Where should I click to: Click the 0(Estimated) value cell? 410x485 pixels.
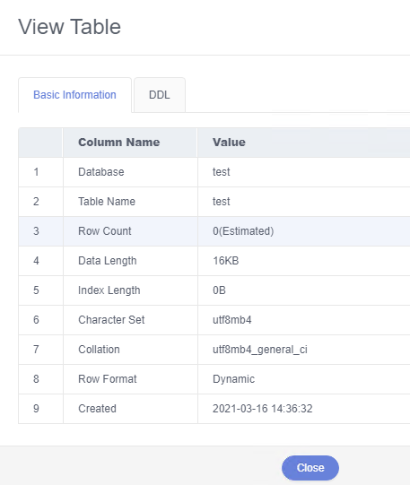point(304,231)
